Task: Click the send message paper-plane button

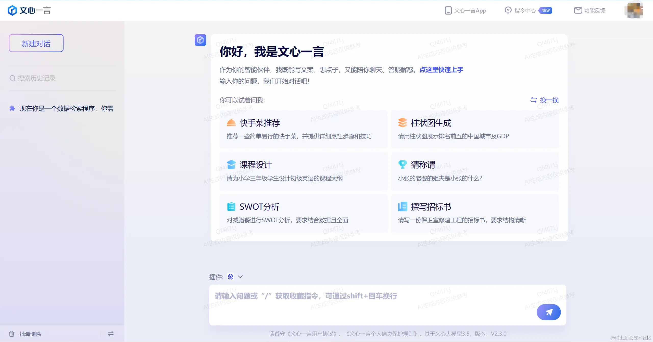Action: (548, 312)
